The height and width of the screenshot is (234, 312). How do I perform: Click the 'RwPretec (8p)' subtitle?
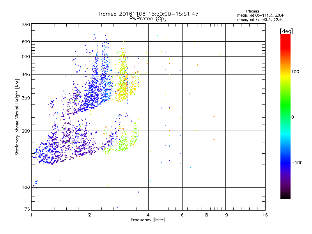coord(148,19)
